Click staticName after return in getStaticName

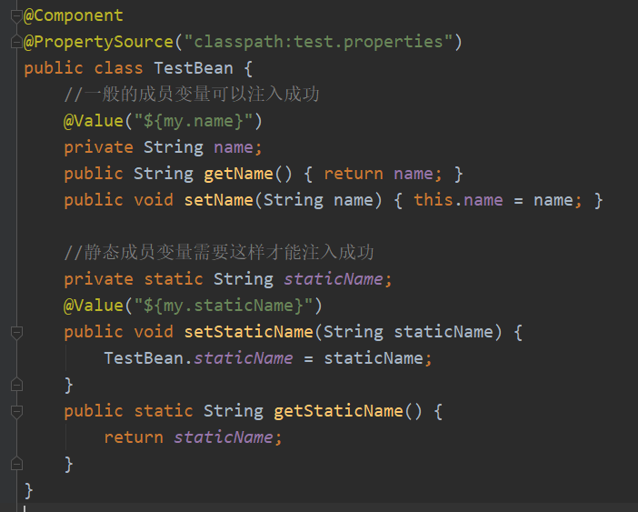[x=224, y=437]
